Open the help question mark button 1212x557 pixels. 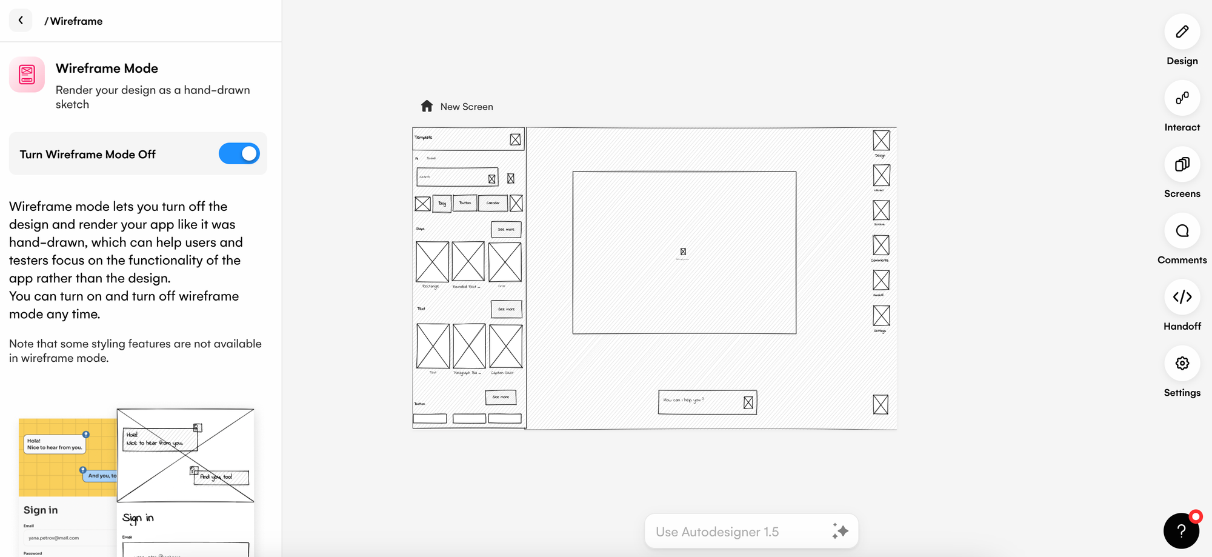pyautogui.click(x=1181, y=531)
